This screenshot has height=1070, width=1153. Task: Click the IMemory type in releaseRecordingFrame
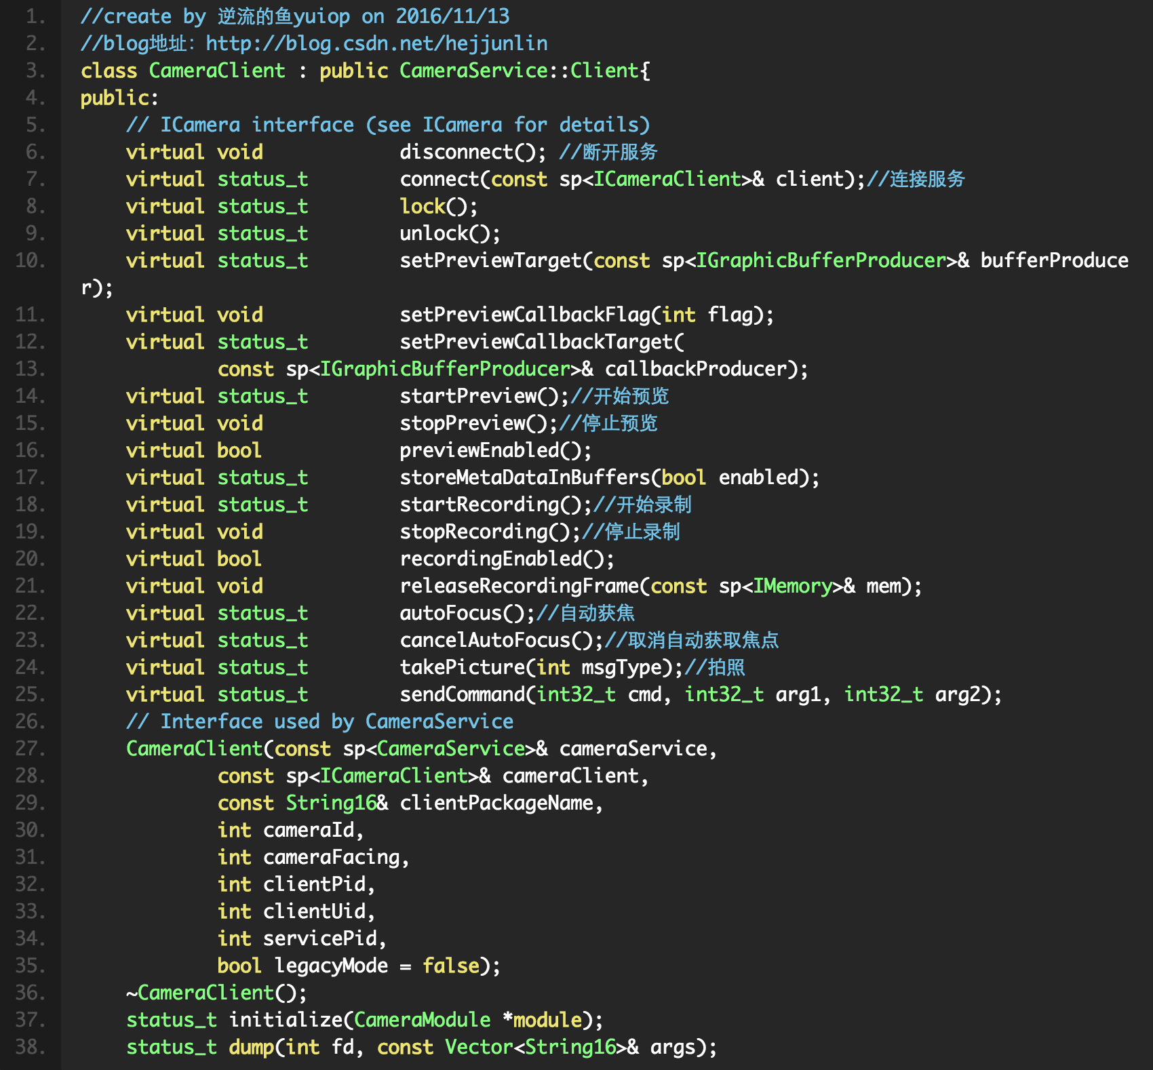point(792,586)
